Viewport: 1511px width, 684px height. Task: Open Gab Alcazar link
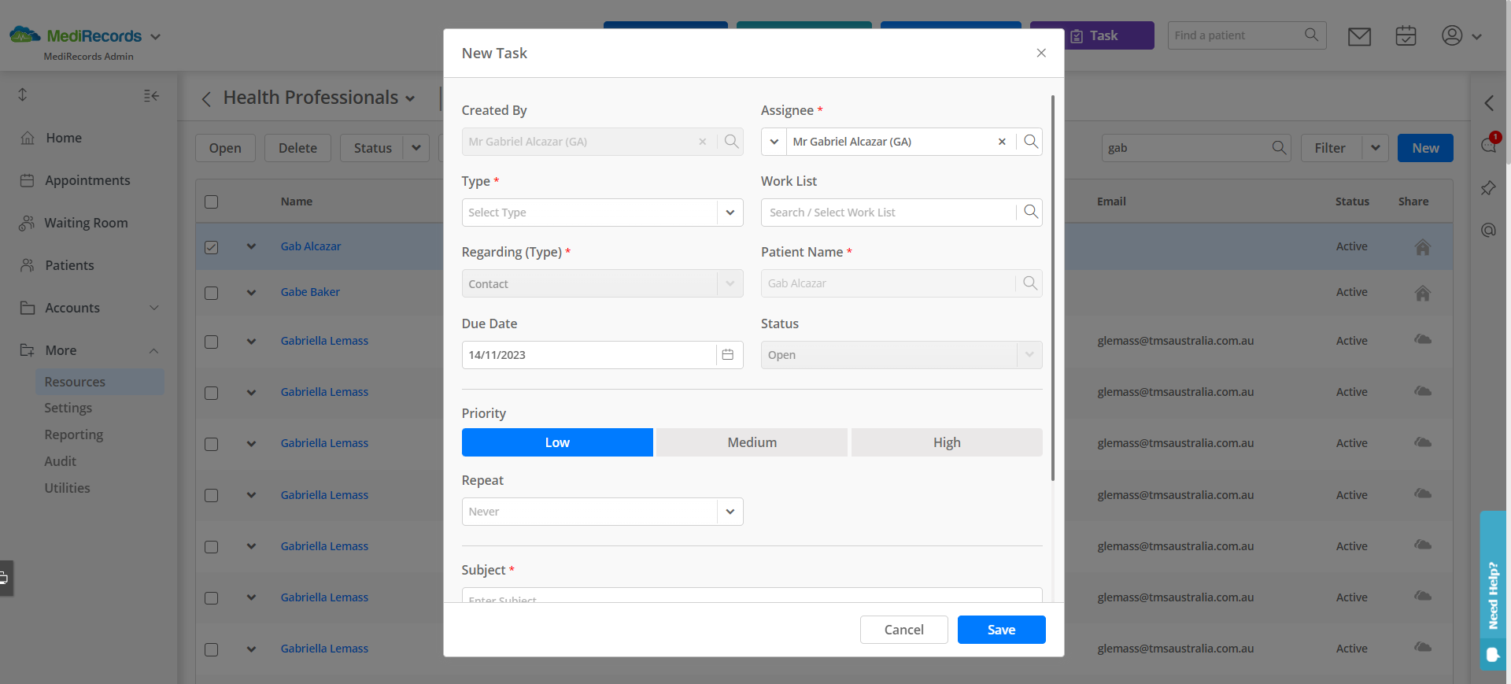point(311,246)
